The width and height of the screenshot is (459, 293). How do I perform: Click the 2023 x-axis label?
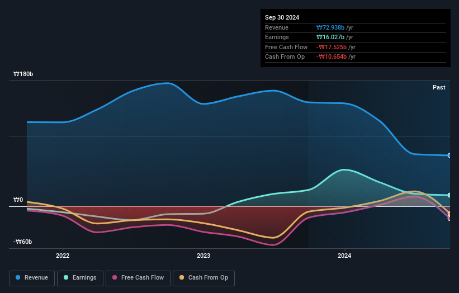point(204,256)
